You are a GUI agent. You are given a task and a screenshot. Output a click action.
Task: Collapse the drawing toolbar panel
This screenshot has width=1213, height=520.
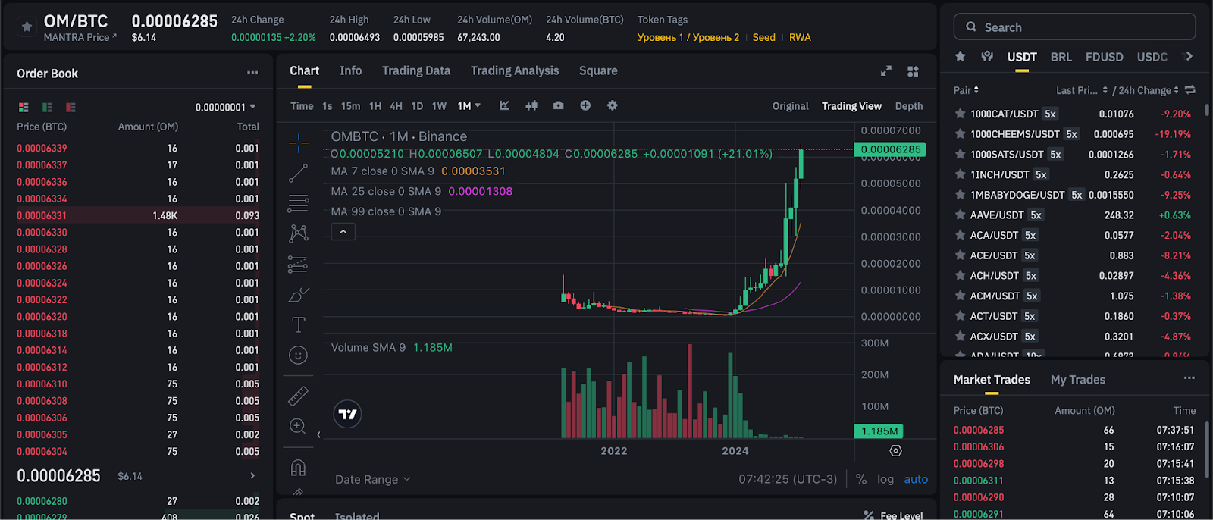pos(318,434)
